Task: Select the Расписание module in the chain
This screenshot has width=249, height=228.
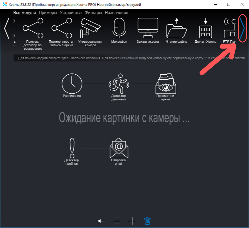Action: tap(72, 84)
